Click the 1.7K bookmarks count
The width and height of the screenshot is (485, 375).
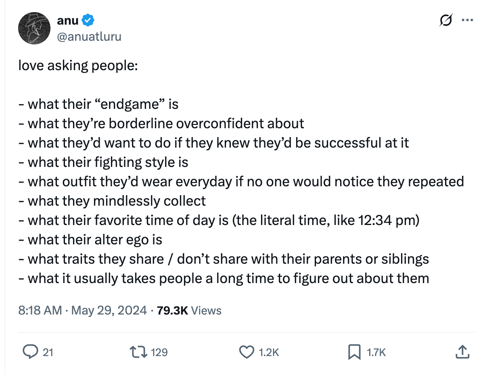376,352
